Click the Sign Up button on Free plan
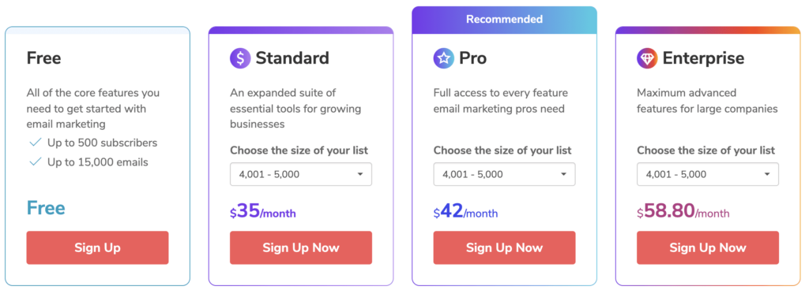The height and width of the screenshot is (297, 809). (97, 247)
